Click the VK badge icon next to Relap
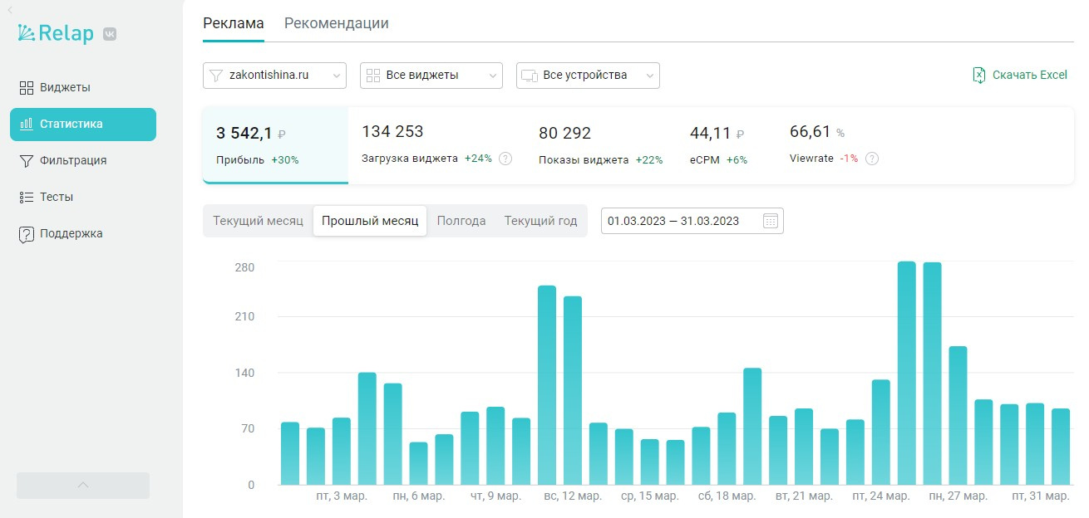Image resolution: width=1089 pixels, height=518 pixels. click(x=110, y=34)
